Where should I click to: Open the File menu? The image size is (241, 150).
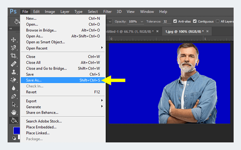(25, 12)
